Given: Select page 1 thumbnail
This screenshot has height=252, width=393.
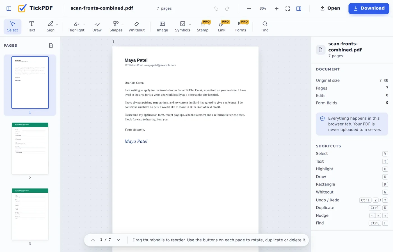Looking at the screenshot, I should 30,83.
